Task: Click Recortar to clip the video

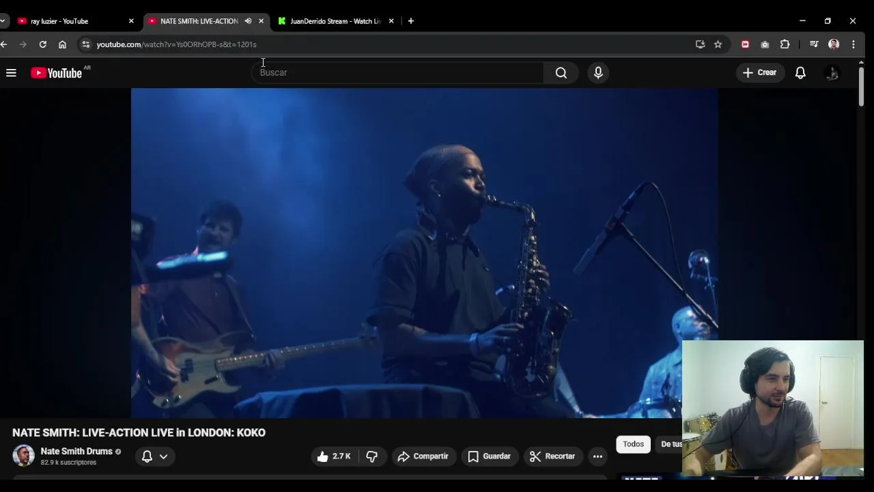Action: (552, 456)
